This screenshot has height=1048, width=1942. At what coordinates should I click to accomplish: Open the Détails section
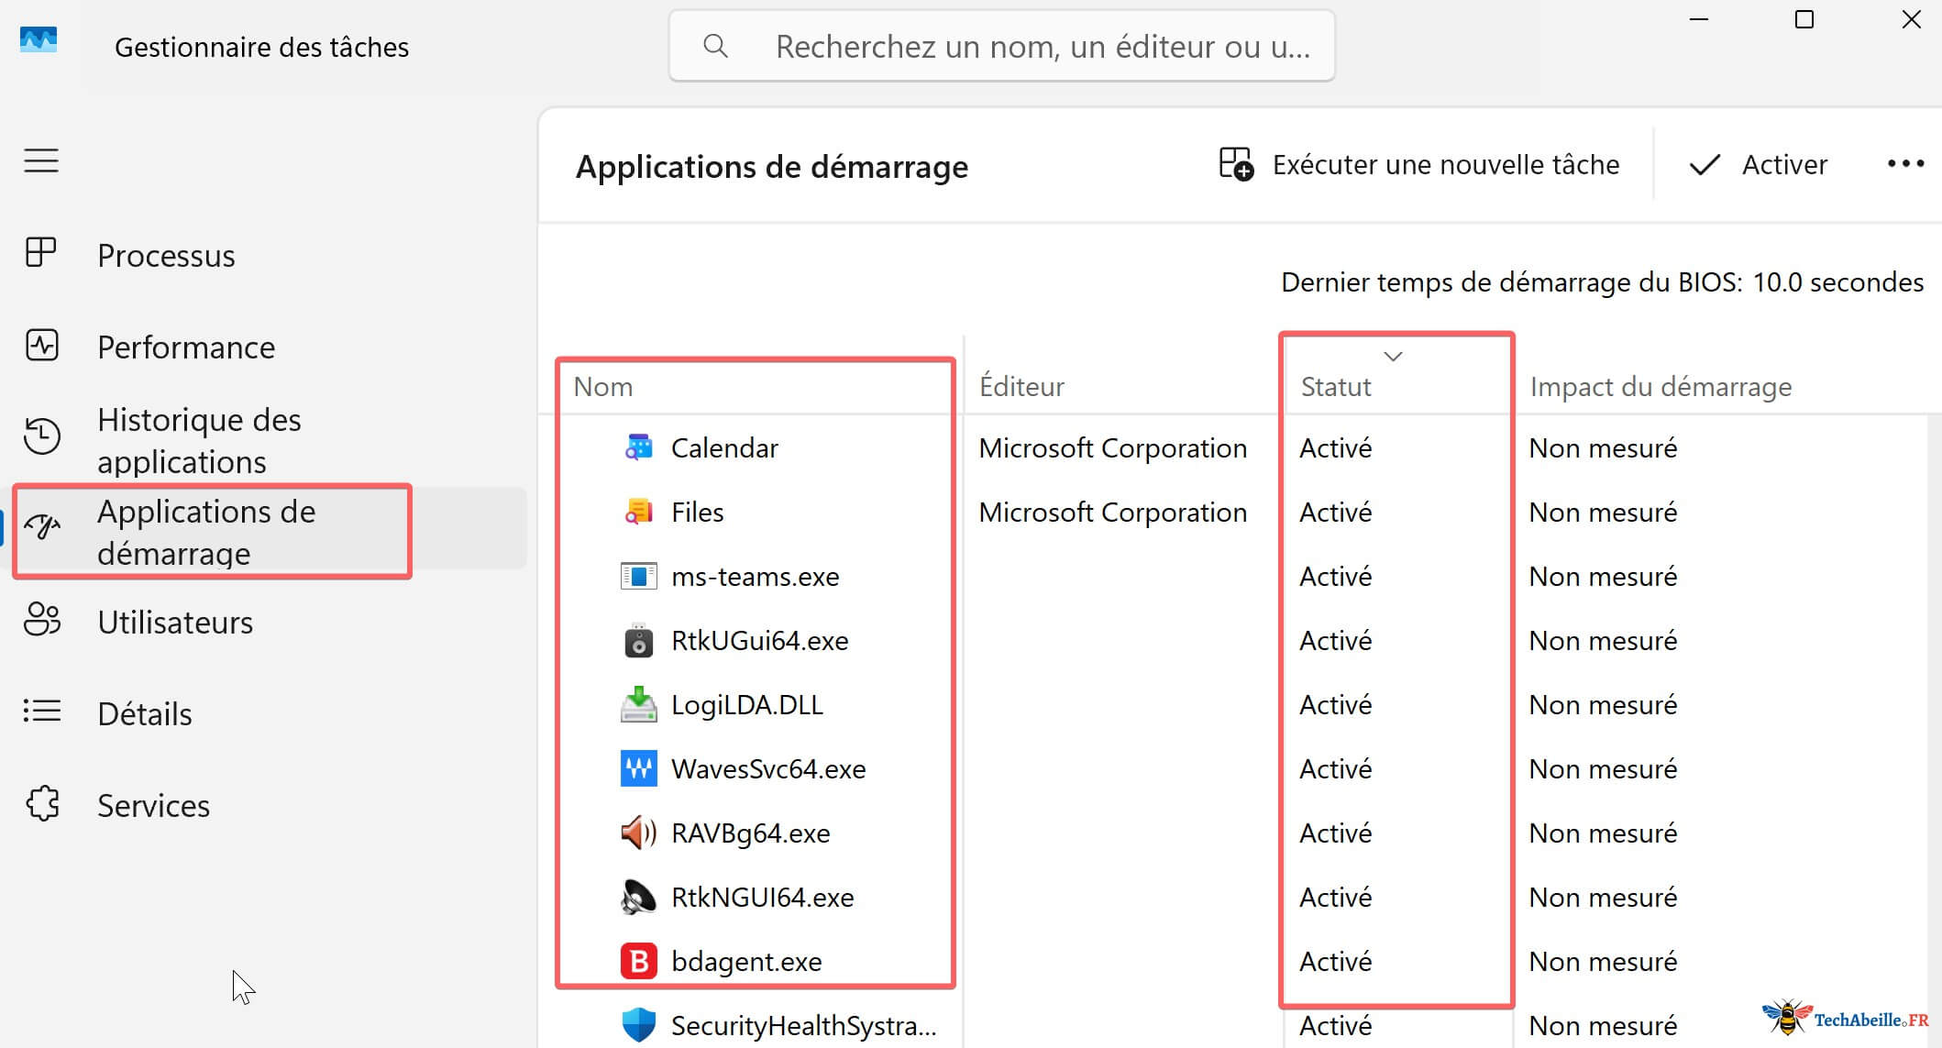[x=144, y=712]
